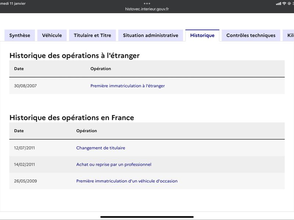Click heading Historique des opérations à l'étranger
Image resolution: width=294 pixels, height=220 pixels.
coord(75,56)
